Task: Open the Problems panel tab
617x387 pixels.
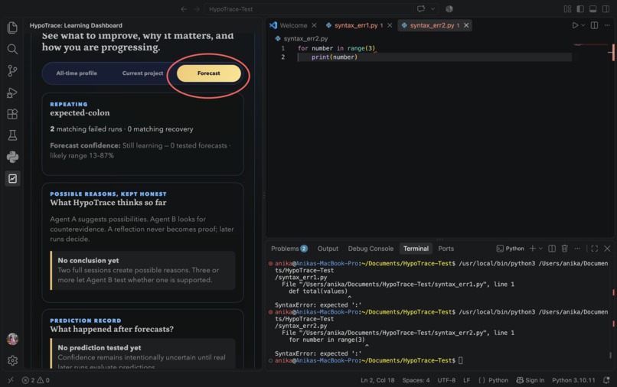Action: point(289,249)
